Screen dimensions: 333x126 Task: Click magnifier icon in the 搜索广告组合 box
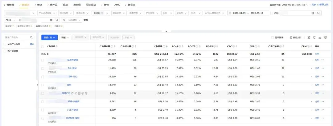click(x=31, y=37)
